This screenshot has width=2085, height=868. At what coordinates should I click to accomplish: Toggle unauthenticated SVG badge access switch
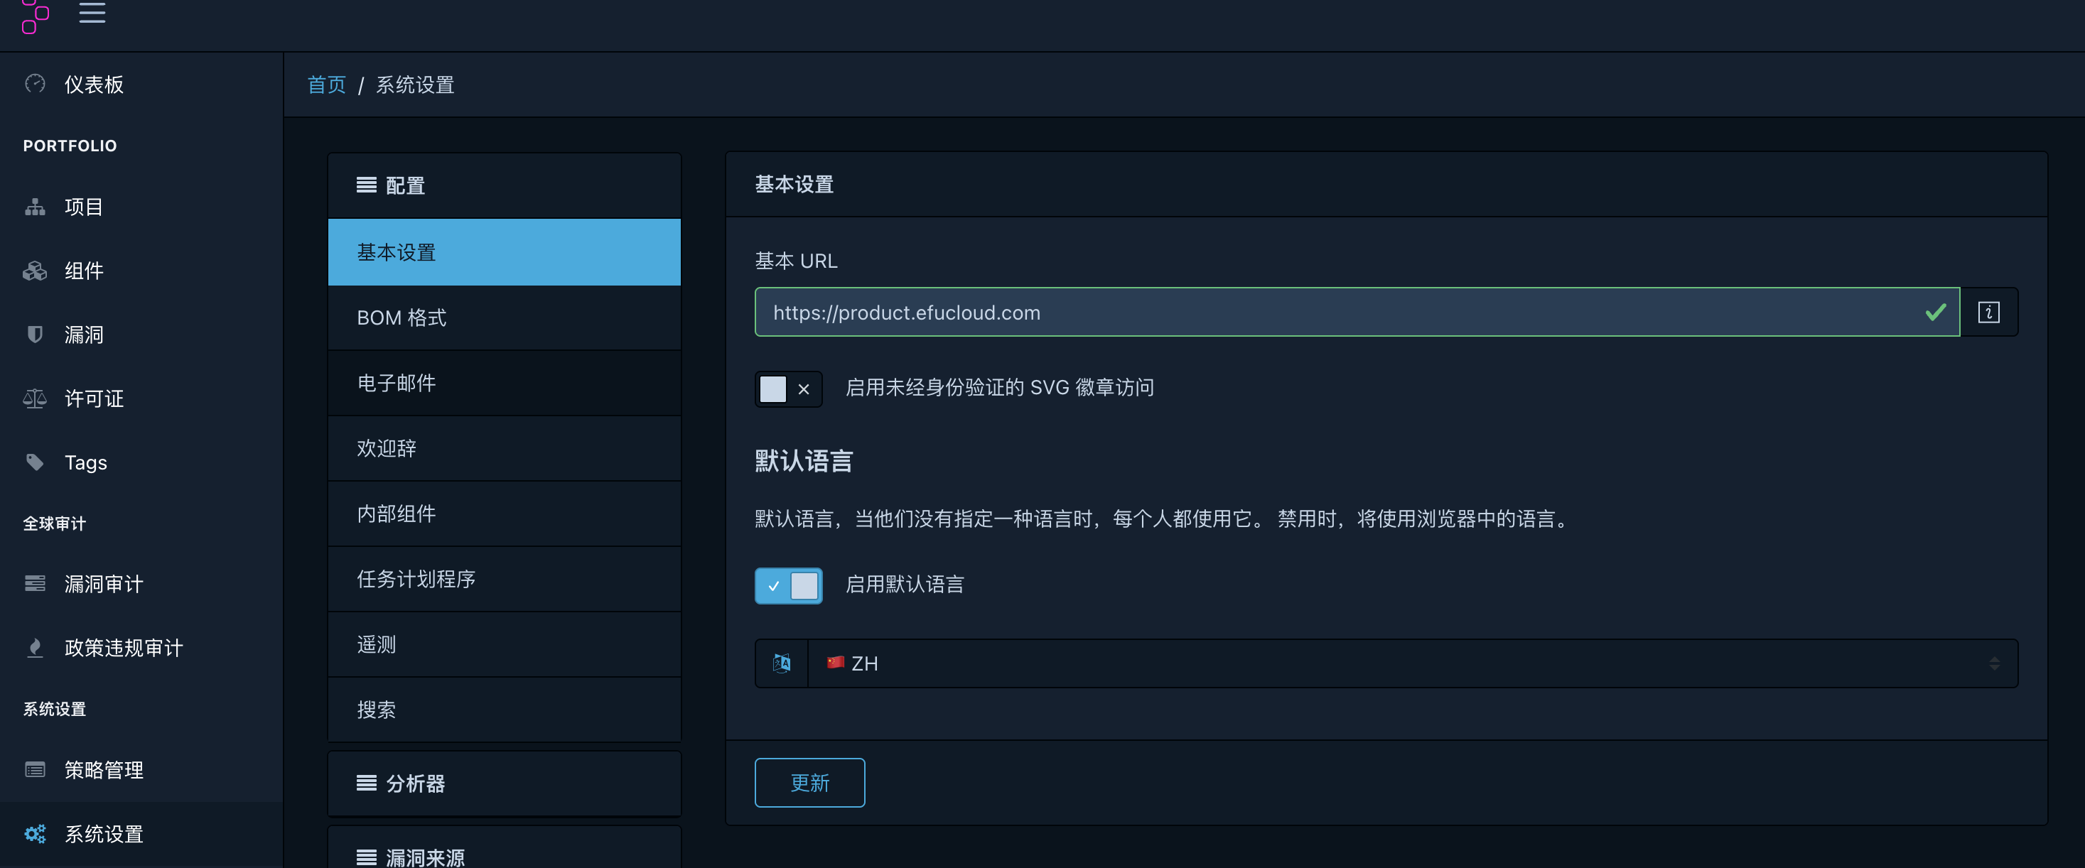787,389
